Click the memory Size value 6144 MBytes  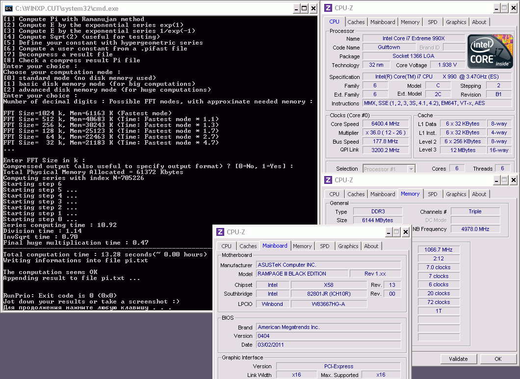(x=378, y=220)
